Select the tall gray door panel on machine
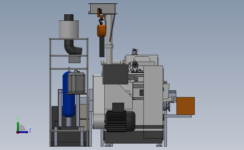This screenshot has height=150, width=244. (x=153, y=102)
